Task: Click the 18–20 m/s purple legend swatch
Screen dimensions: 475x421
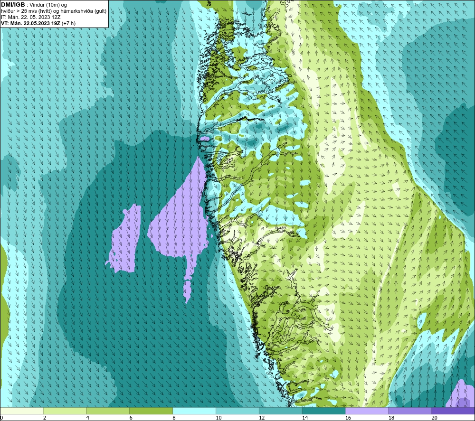Action: 410,411
